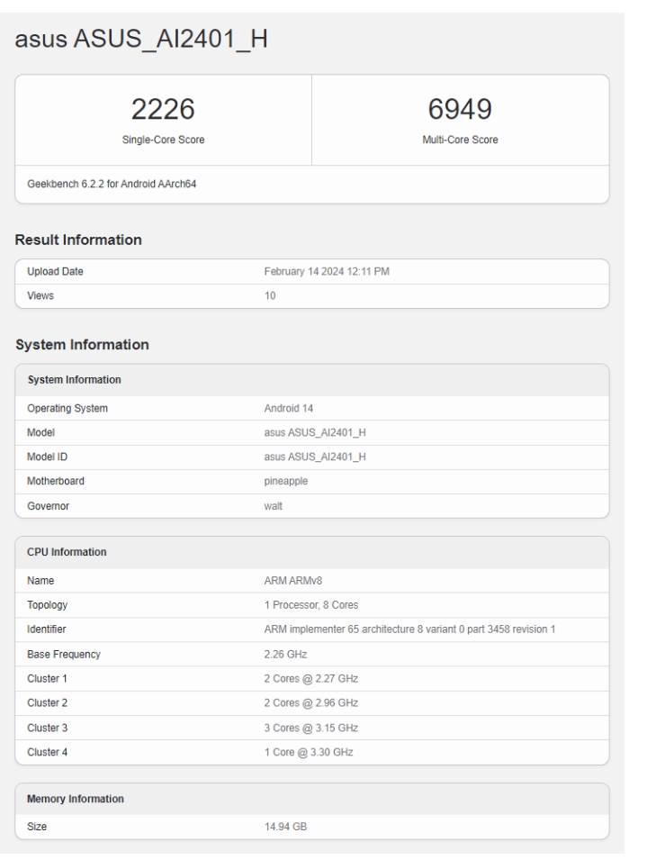The height and width of the screenshot is (860, 656).
Task: Click the Memory Information table header
Action: tap(76, 799)
